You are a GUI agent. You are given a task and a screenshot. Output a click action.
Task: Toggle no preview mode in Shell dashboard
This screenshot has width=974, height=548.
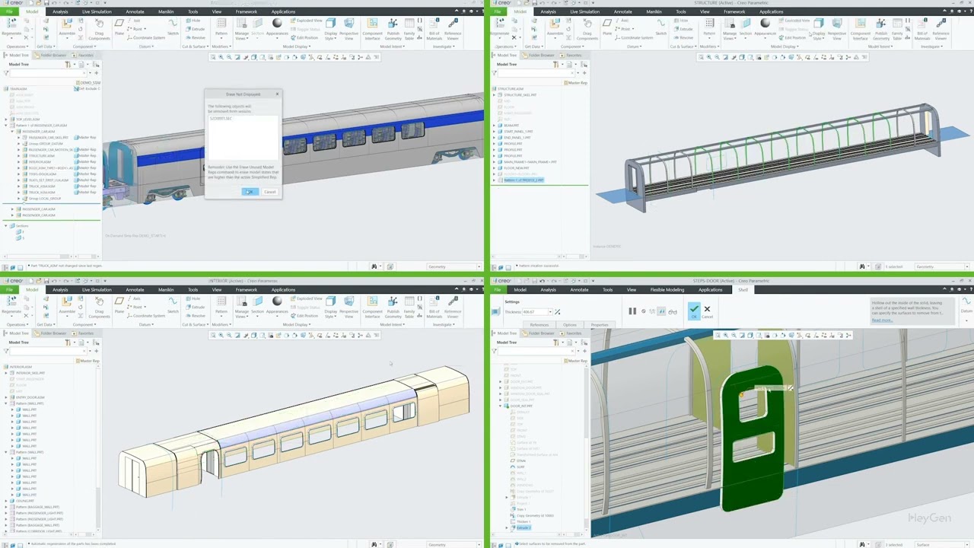click(x=643, y=311)
